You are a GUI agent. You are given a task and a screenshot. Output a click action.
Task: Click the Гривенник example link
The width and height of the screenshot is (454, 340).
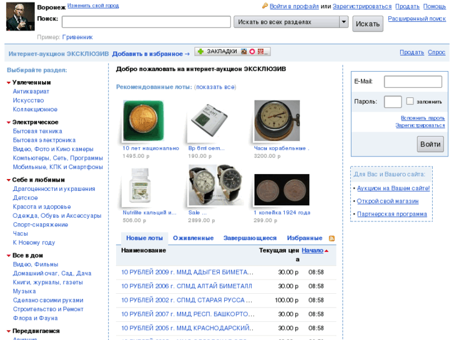(77, 37)
